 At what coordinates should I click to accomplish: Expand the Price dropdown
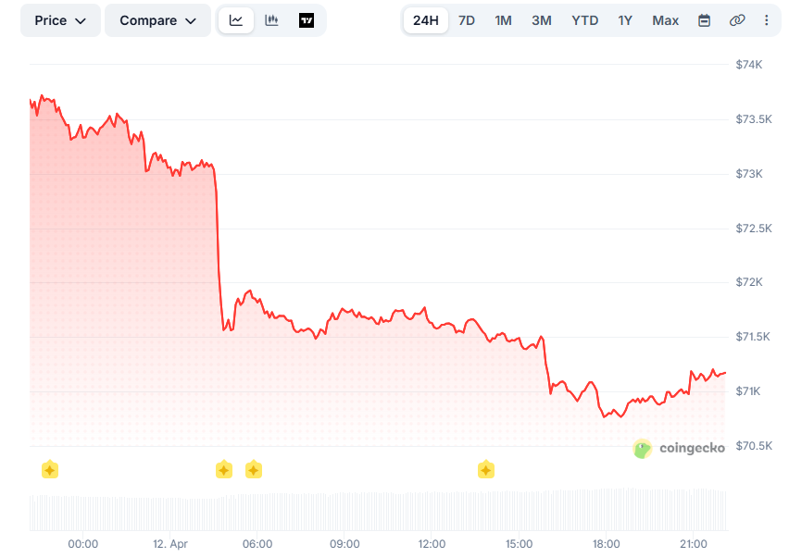tap(60, 20)
